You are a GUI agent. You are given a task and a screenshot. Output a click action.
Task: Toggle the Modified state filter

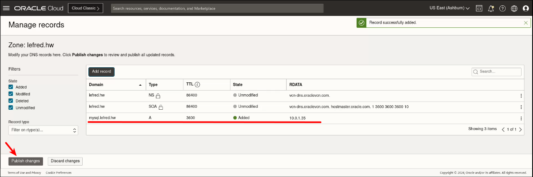point(11,94)
